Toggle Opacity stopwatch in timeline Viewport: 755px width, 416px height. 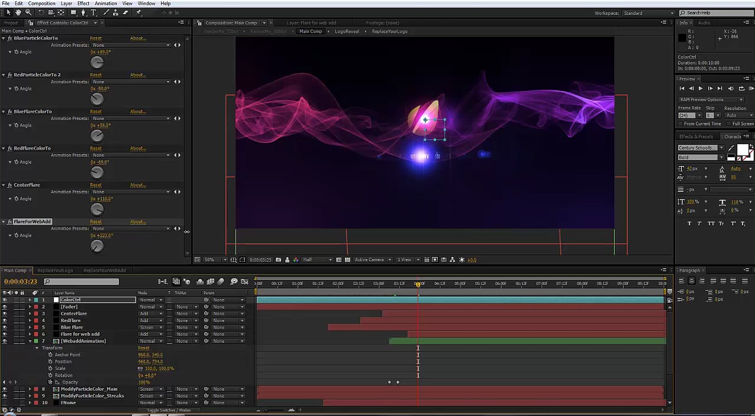(x=50, y=382)
